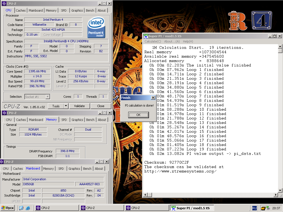
Task: Click the xtremesystems.org URL text in Super PI
Action: pos(180,171)
